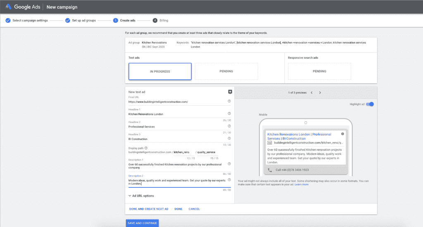Open the Learn more link

[x=301, y=184]
